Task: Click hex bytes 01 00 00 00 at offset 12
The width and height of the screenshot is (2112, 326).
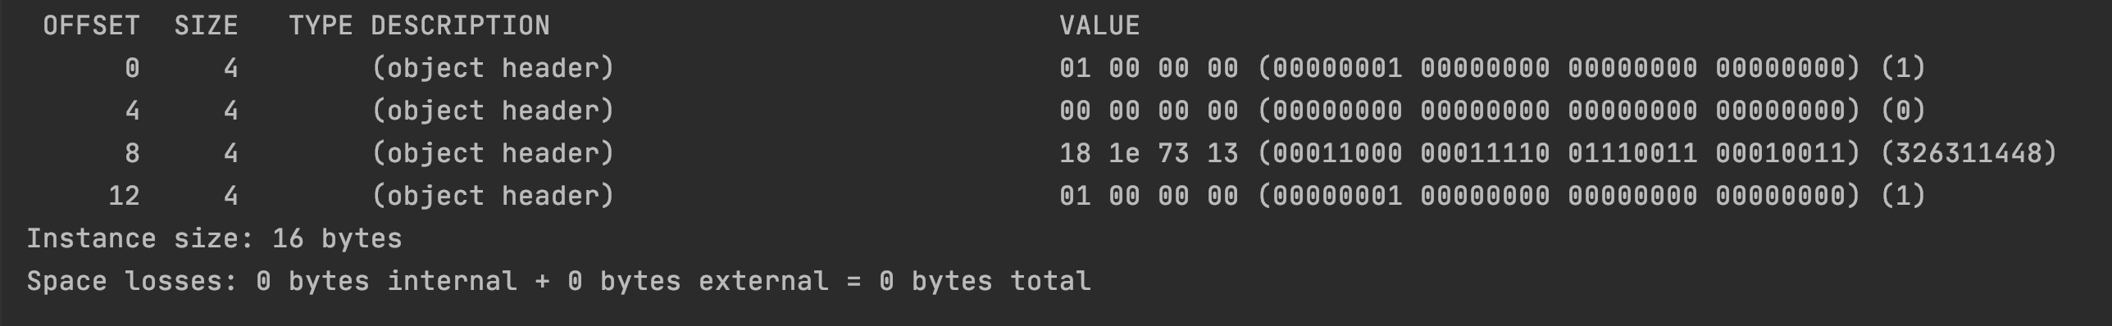Action: point(1149,196)
